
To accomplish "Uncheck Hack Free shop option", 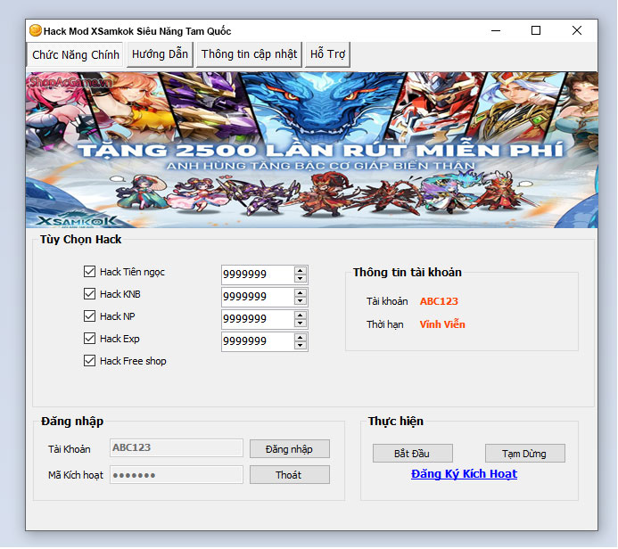I will pyautogui.click(x=89, y=361).
